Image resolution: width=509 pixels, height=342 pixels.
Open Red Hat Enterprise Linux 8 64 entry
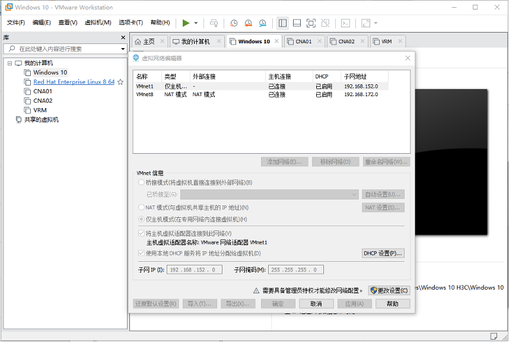point(74,82)
